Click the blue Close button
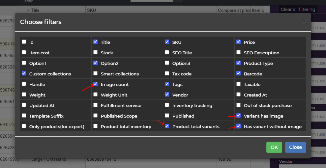Screen dimensions: 326x168 tap(295, 147)
